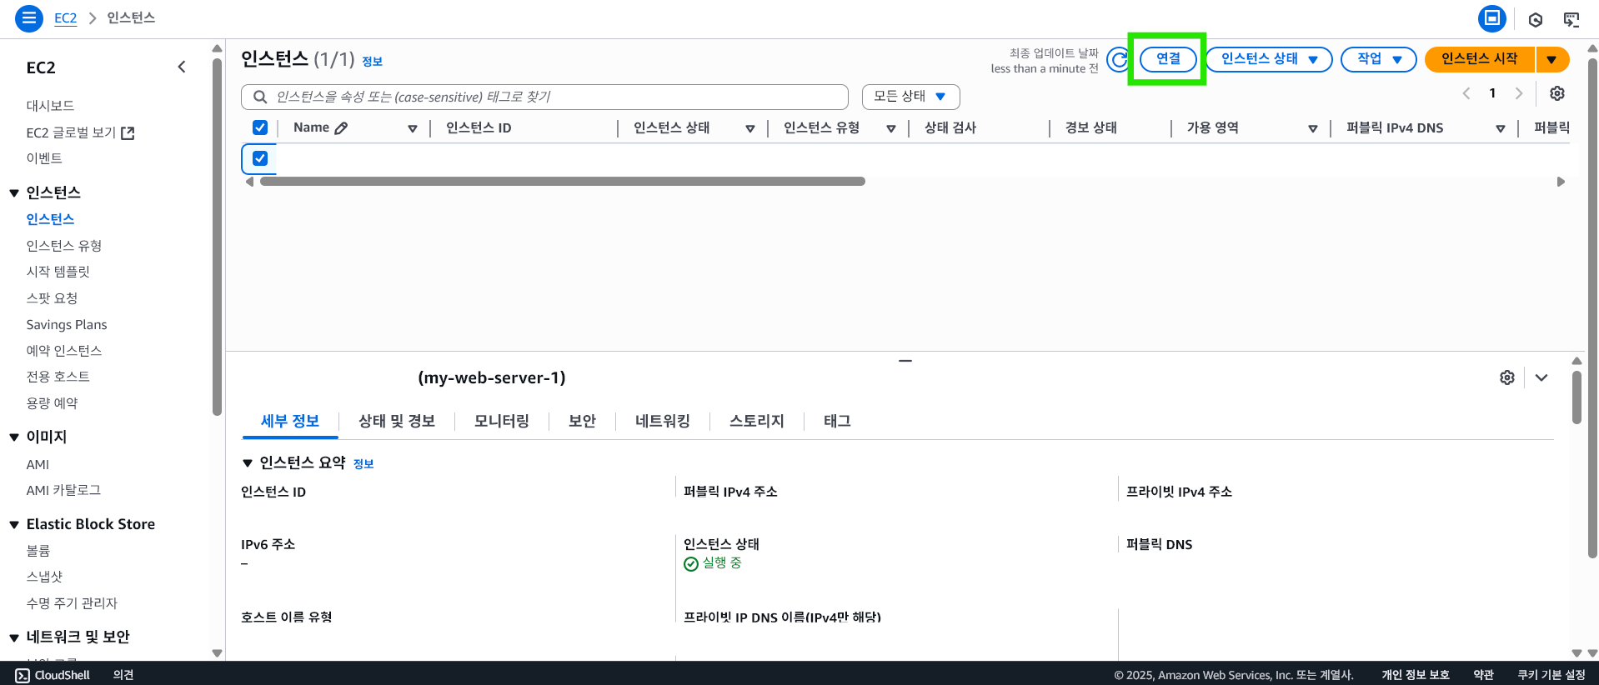The image size is (1599, 685).
Task: Collapse the 인스턴스 요약 section
Action: click(x=248, y=463)
